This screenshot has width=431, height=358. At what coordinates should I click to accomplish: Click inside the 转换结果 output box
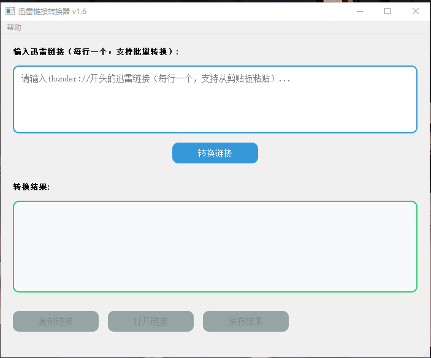point(215,247)
